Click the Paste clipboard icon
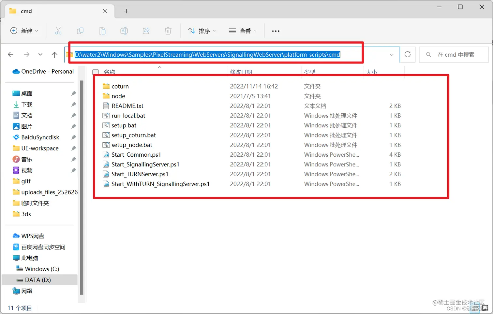 tap(102, 31)
